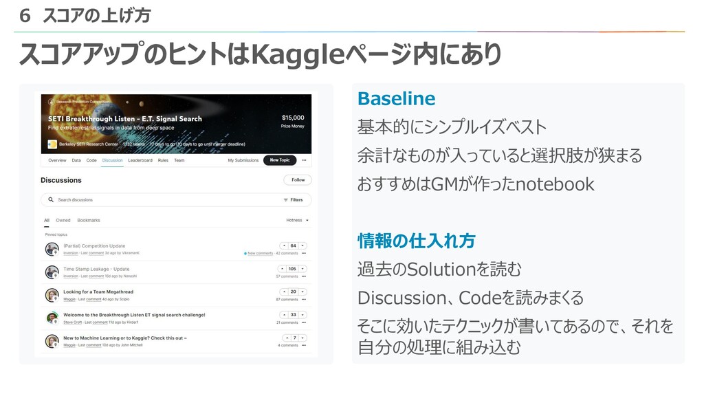This screenshot has height=396, width=704.
Task: Click the '$15,000' prize money text
Action: tap(293, 118)
